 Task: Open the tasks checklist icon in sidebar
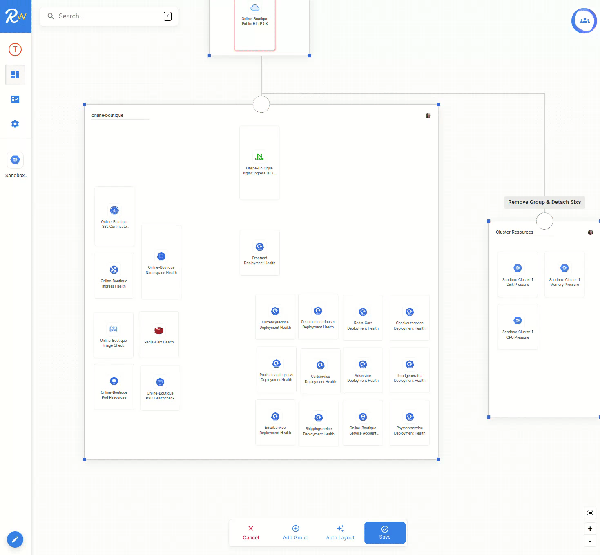point(15,99)
